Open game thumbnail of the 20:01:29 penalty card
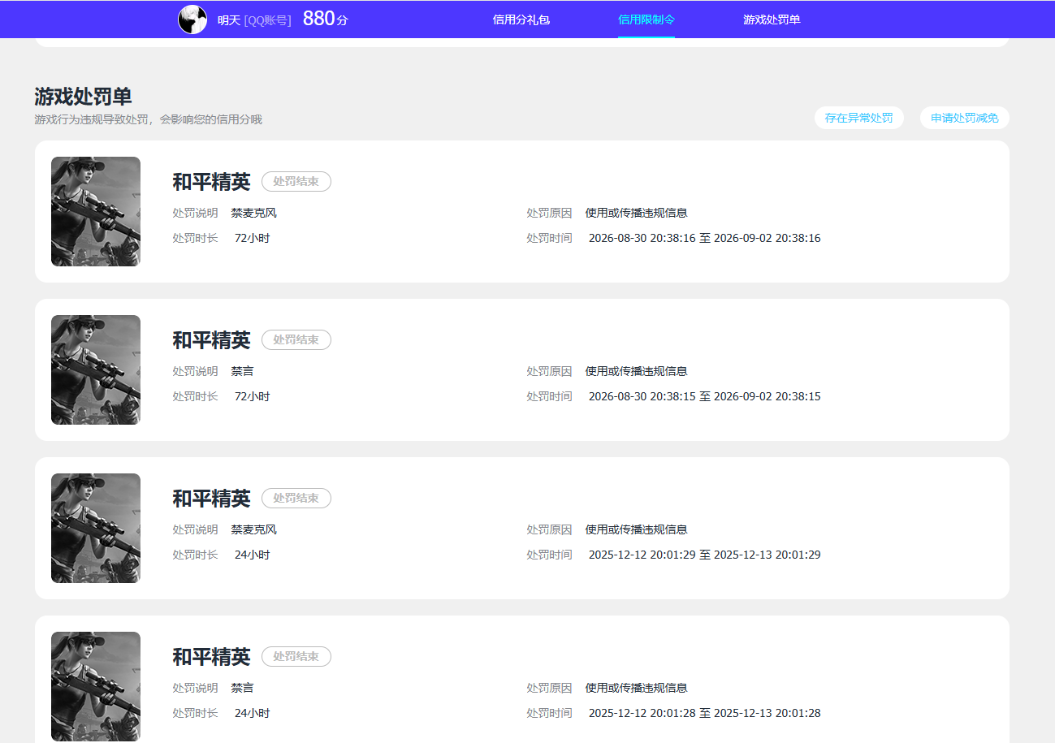The width and height of the screenshot is (1055, 743). click(96, 528)
